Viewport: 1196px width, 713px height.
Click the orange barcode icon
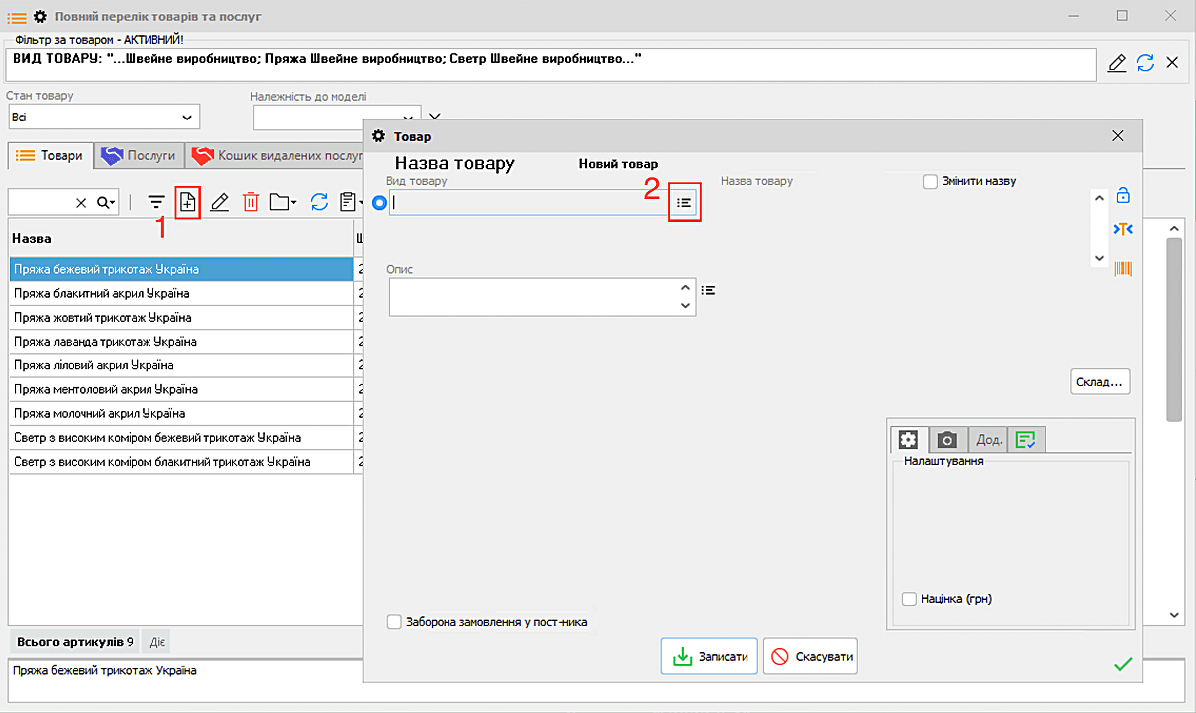click(1123, 268)
